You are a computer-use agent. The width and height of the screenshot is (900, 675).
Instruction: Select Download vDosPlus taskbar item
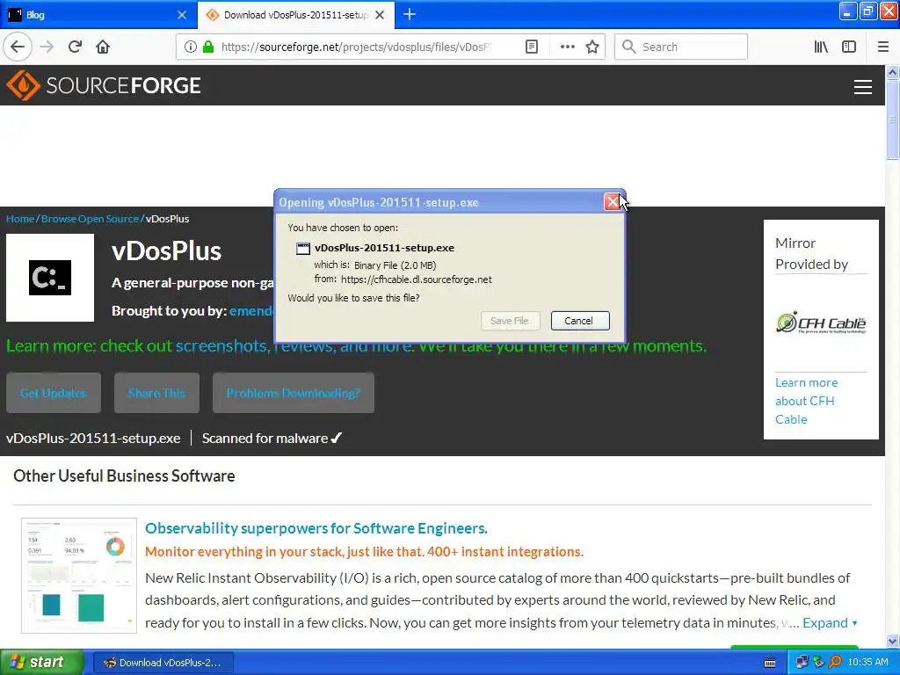163,663
